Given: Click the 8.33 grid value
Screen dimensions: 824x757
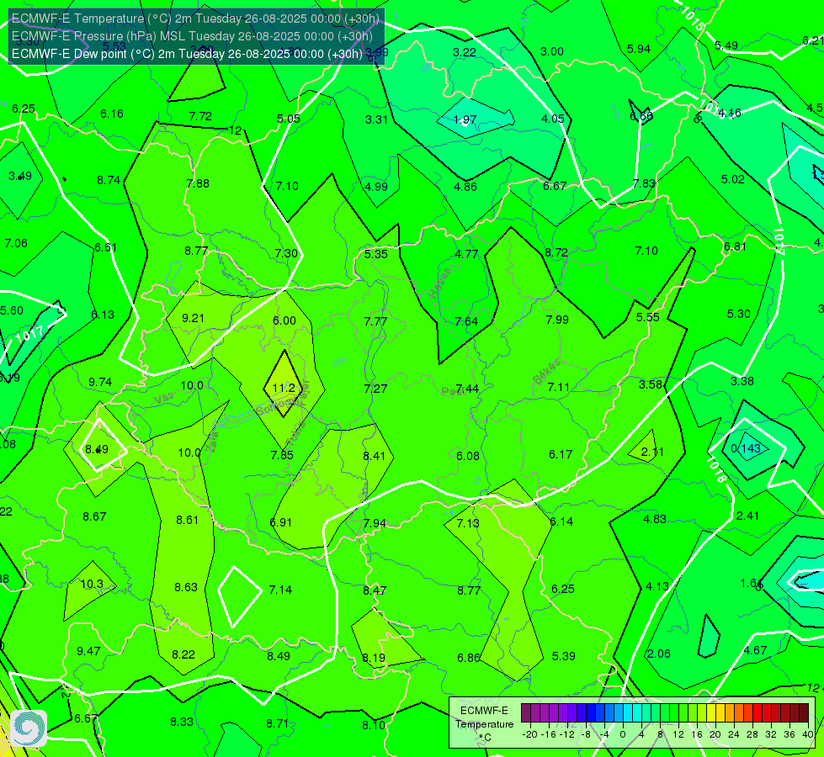Looking at the screenshot, I should 182,722.
